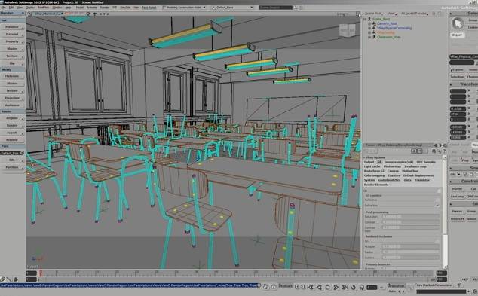Click the Scene Search input field
The image size is (478, 296).
point(276,8)
